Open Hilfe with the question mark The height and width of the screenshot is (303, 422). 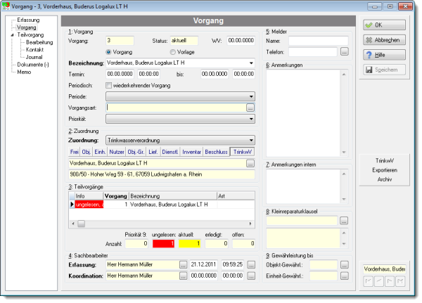pos(384,55)
